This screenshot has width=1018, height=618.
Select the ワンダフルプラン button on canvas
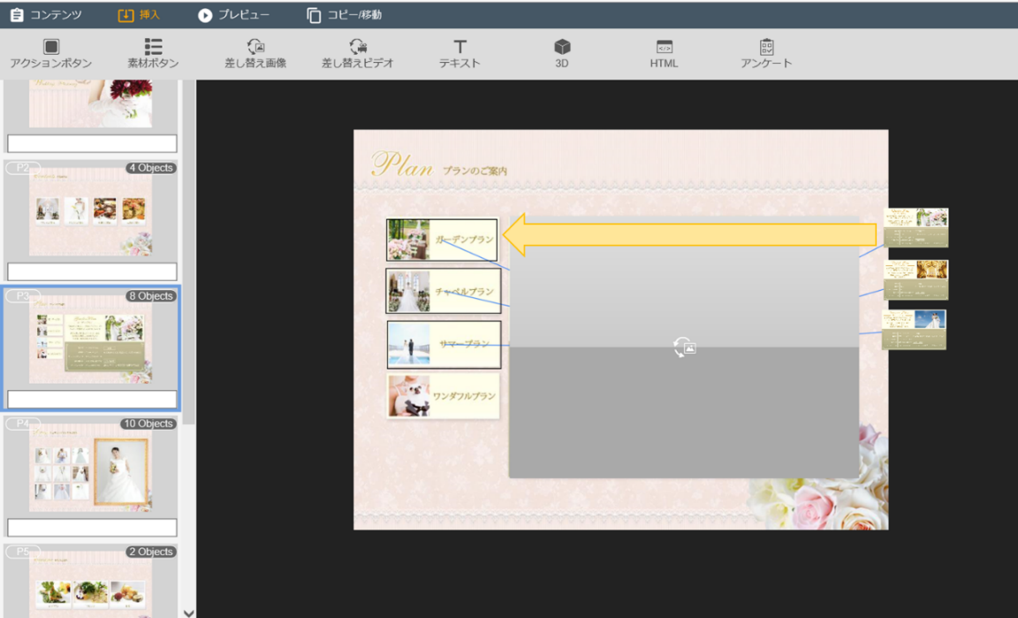(x=443, y=396)
